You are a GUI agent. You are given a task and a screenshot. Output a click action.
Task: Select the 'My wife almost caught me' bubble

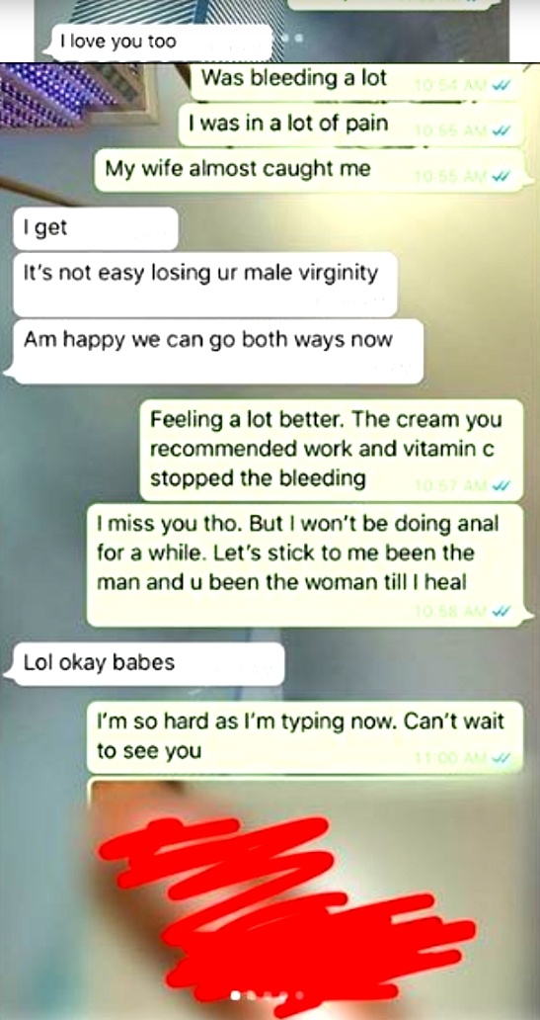[309, 170]
